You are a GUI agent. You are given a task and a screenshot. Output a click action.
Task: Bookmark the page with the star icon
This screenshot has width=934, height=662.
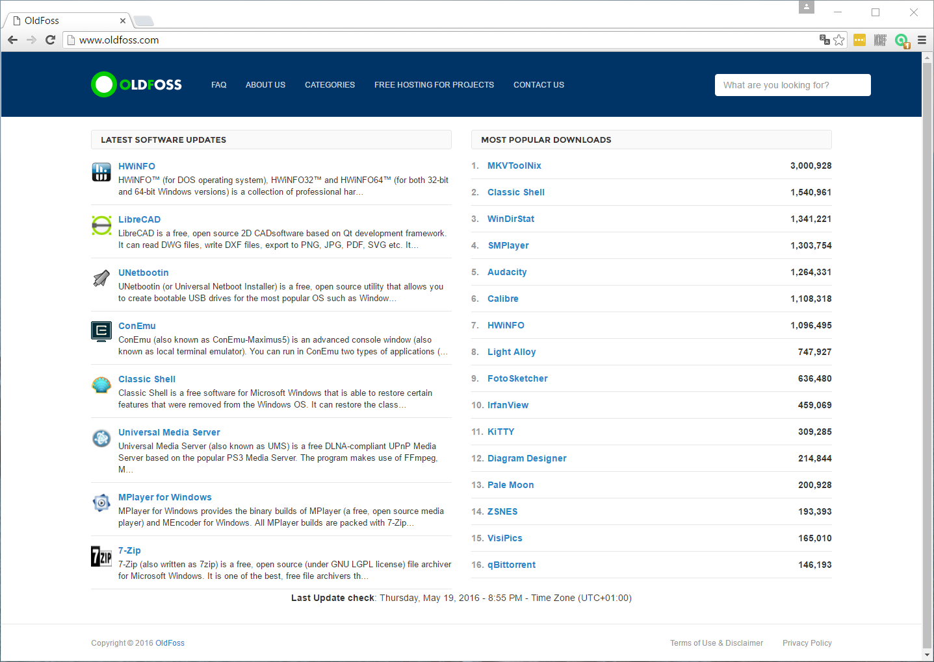click(838, 40)
